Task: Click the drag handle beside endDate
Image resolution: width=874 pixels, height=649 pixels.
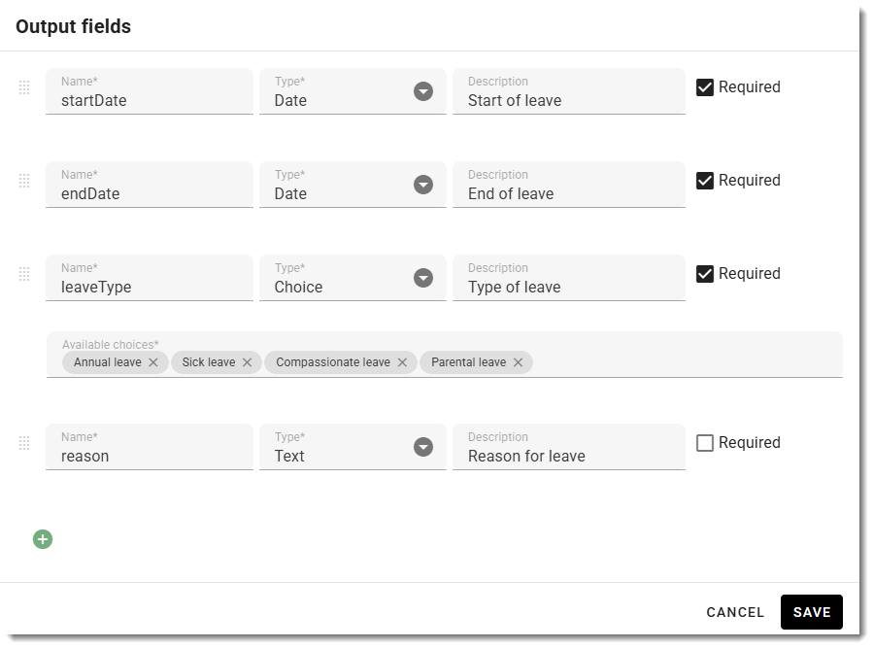Action: coord(24,181)
